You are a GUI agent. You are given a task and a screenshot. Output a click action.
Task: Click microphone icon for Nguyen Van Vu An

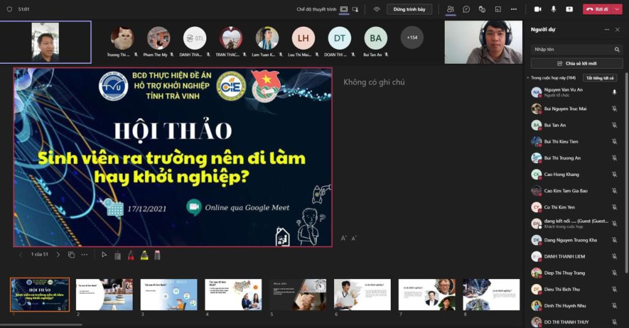[x=614, y=92]
